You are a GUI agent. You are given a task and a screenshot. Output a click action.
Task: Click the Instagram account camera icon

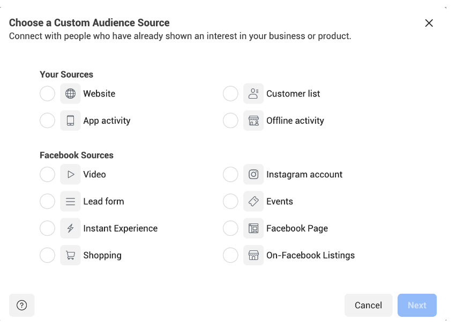(x=253, y=175)
